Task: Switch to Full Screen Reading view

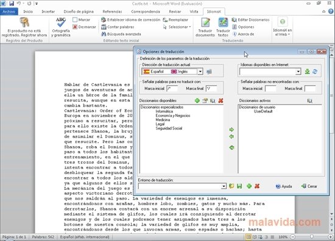Action: 255,237
